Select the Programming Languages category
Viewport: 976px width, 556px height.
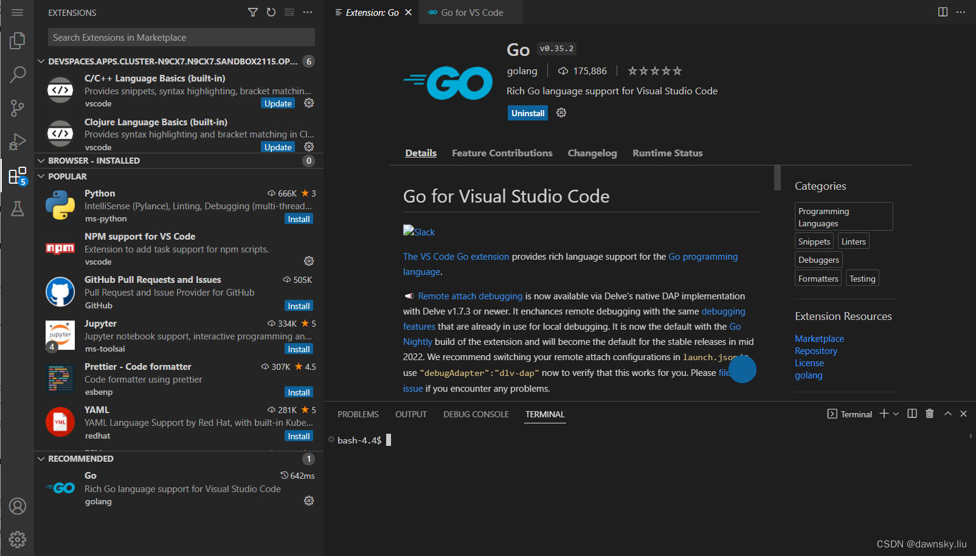click(843, 217)
